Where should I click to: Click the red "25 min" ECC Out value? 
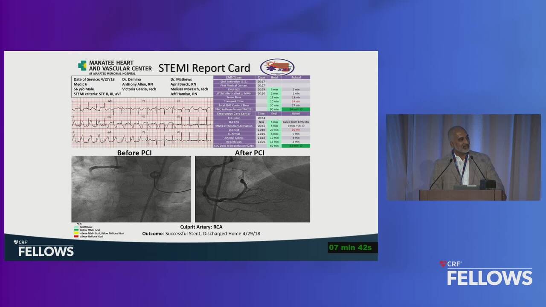pyautogui.click(x=296, y=130)
